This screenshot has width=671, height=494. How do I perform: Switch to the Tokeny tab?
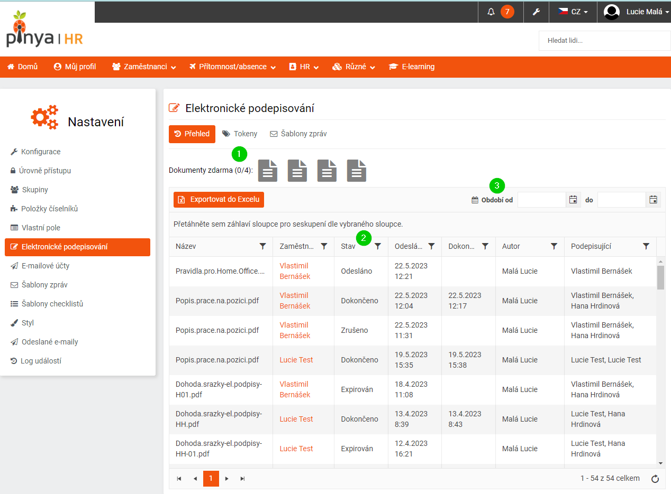(240, 134)
